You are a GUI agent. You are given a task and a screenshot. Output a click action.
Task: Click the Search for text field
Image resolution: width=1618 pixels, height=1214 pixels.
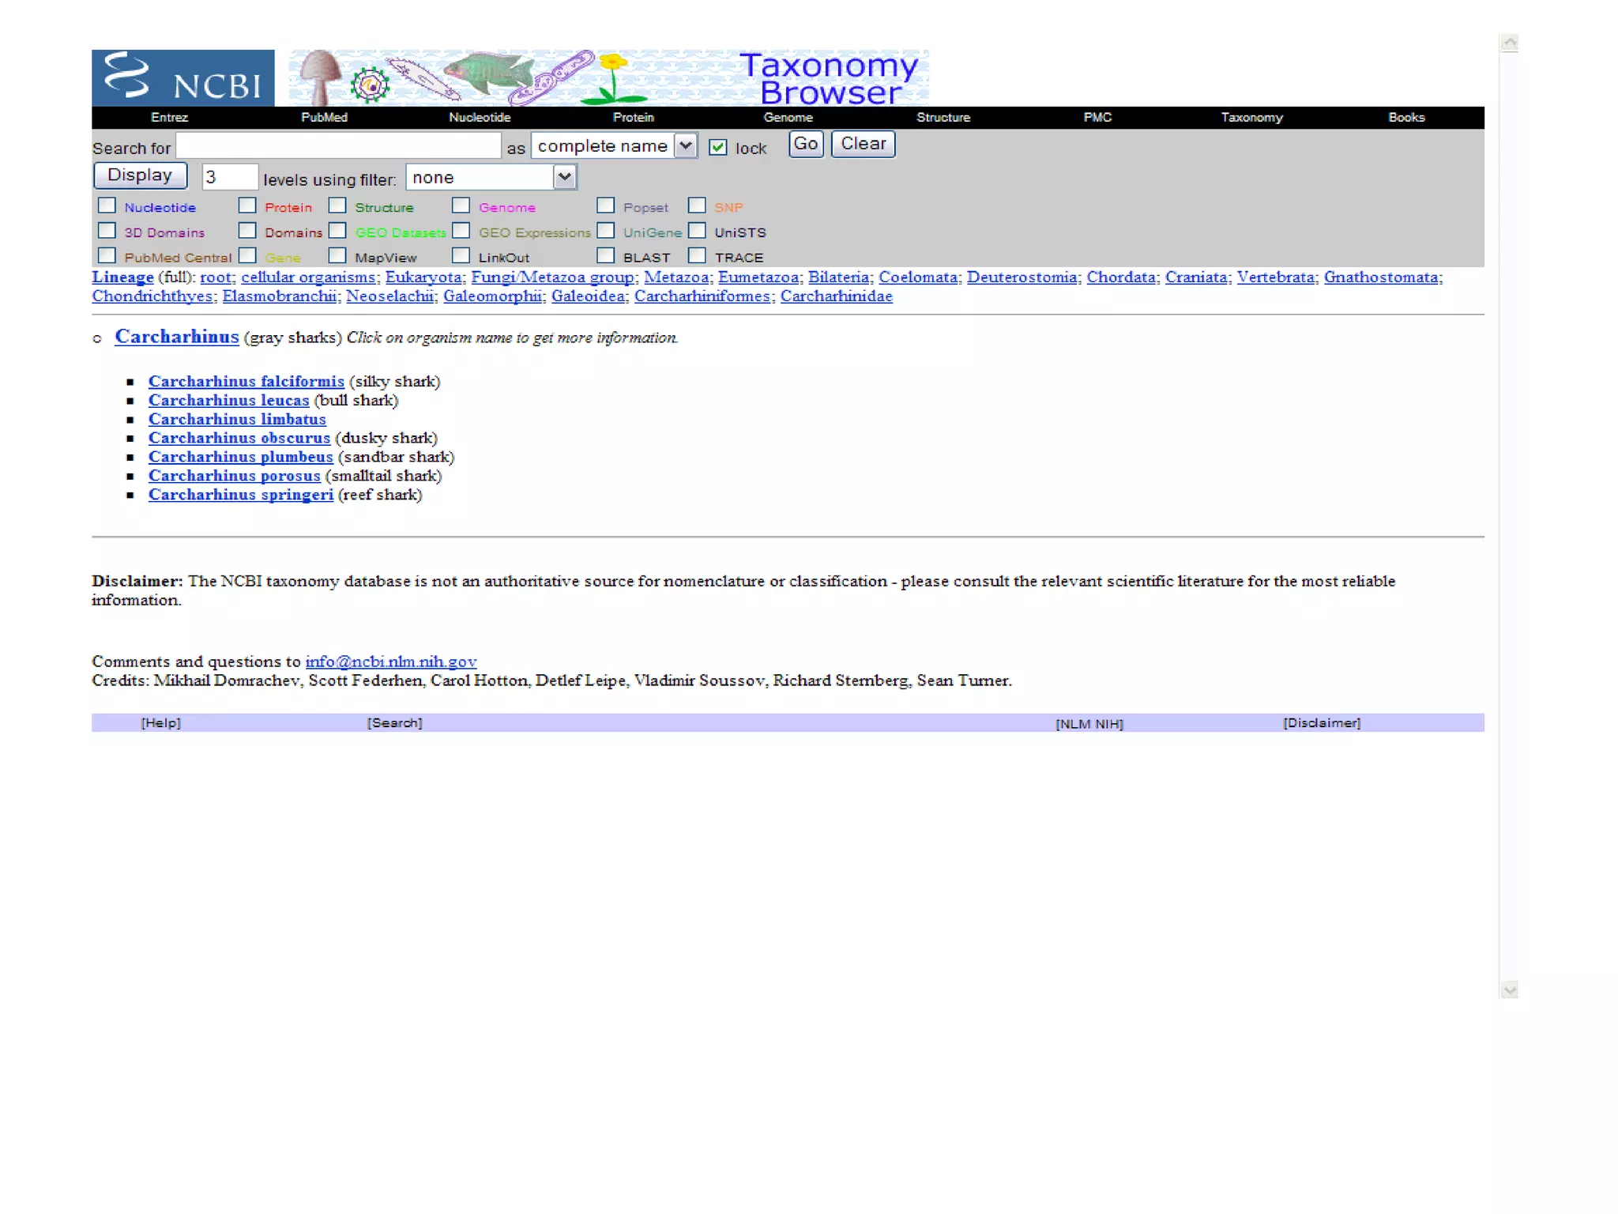pyautogui.click(x=338, y=146)
